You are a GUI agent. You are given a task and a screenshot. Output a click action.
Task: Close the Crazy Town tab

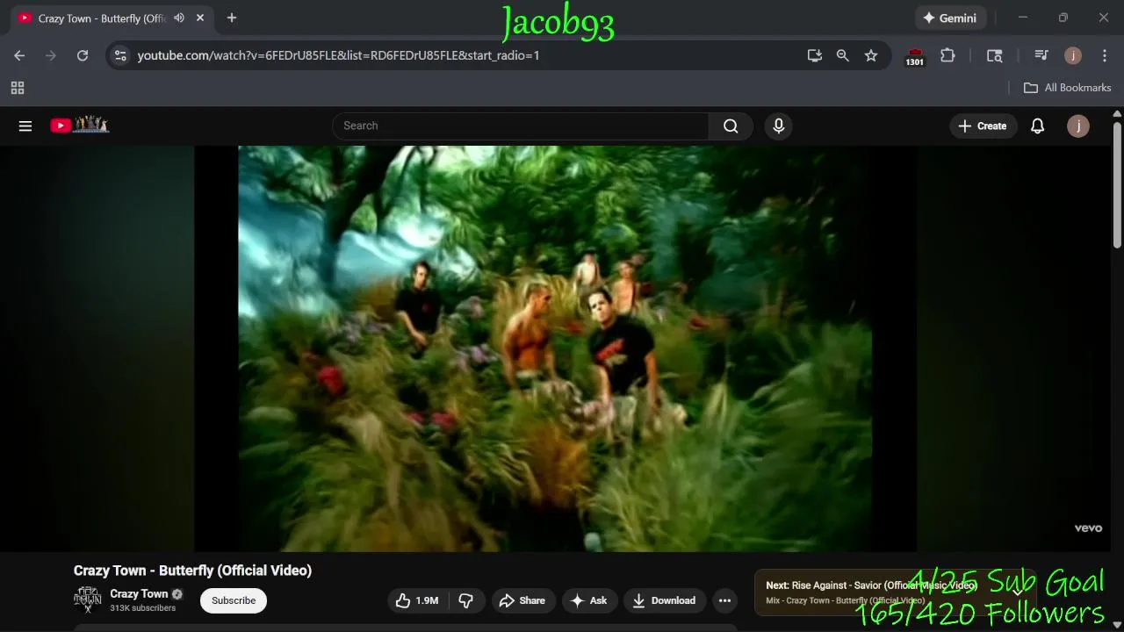201,18
